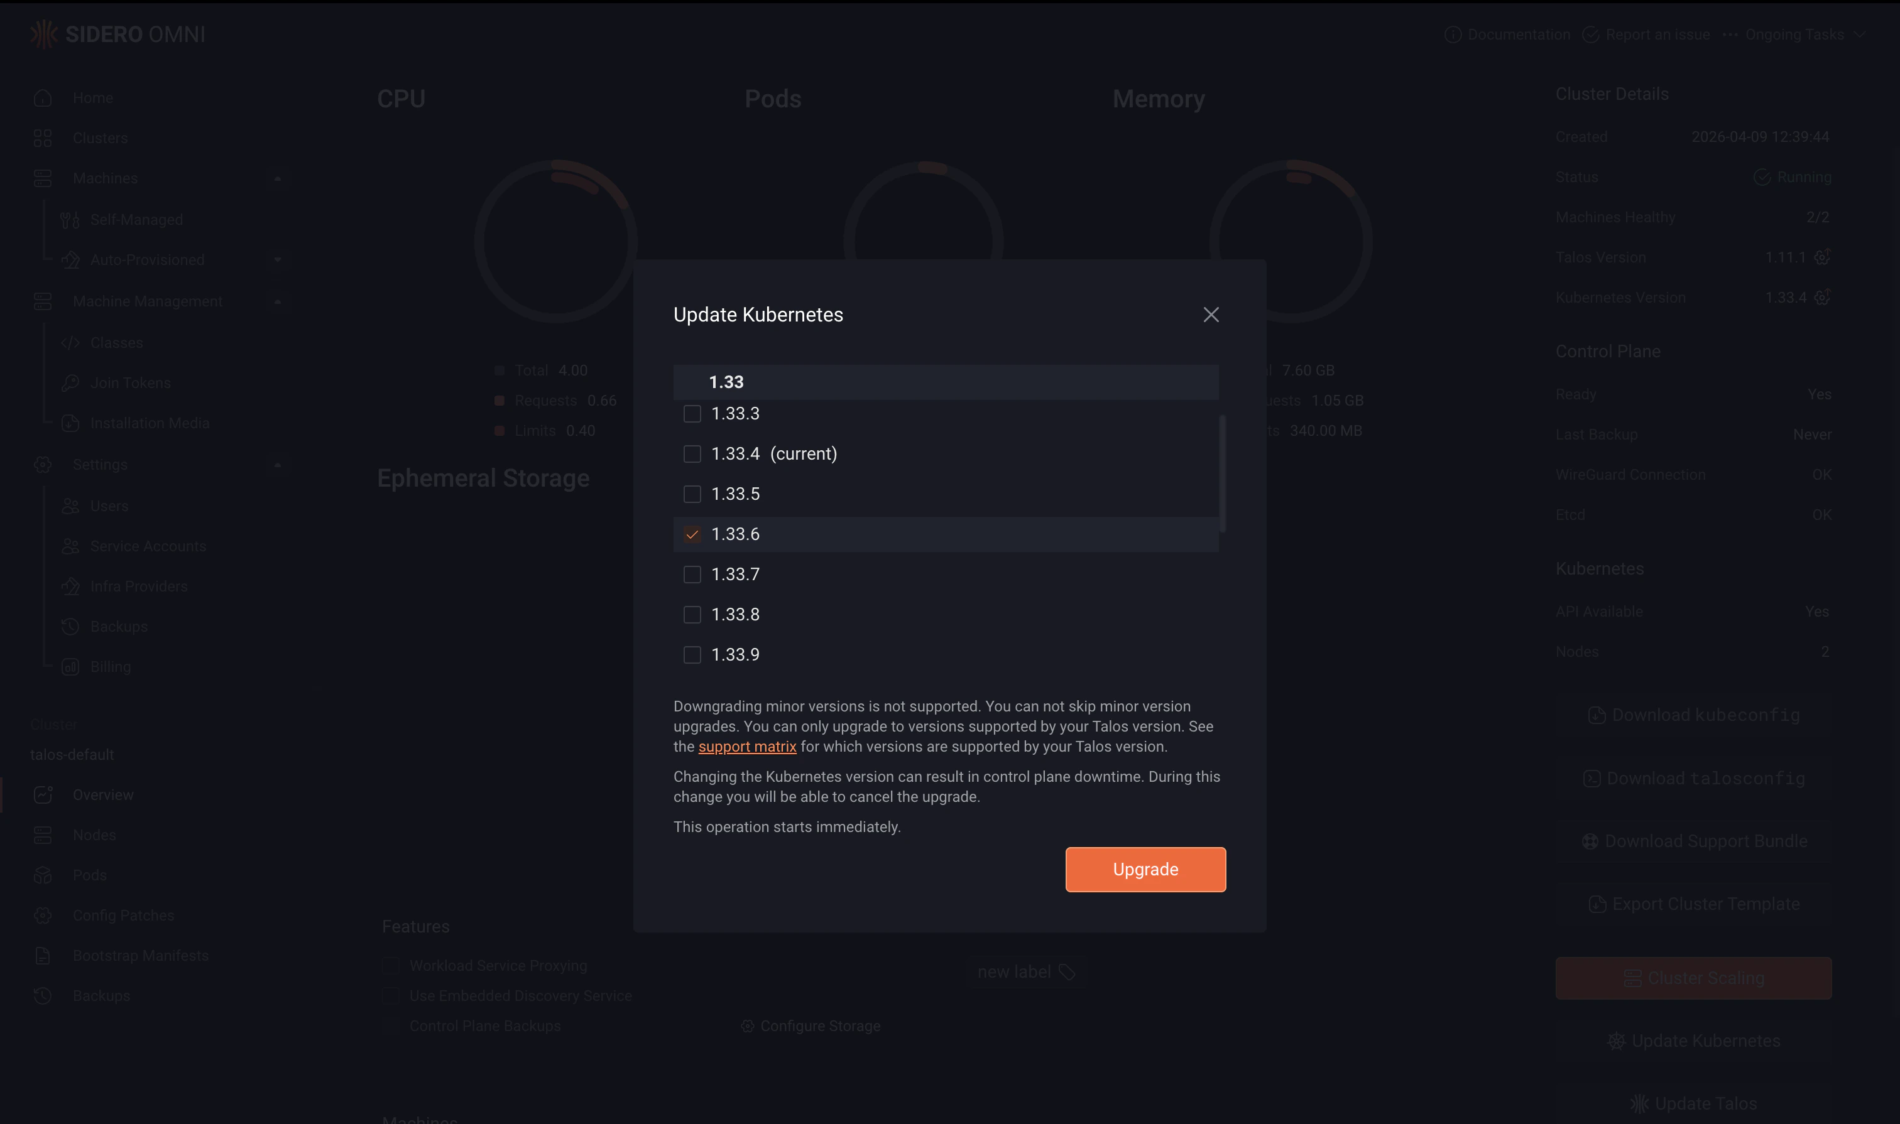This screenshot has height=1124, width=1900.
Task: Click the Self-Managed icon
Action: click(70, 220)
